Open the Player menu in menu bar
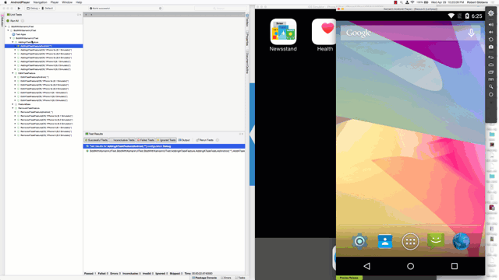 [55, 2]
